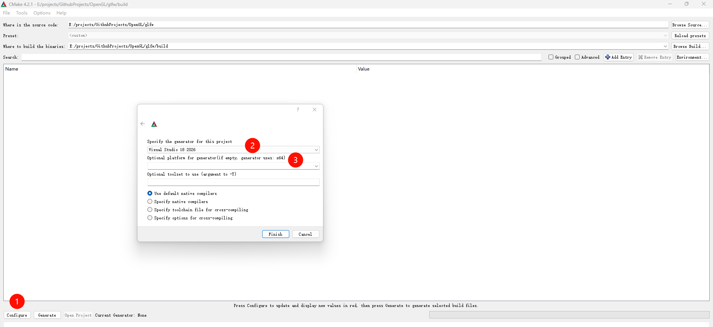Click the Generate button
This screenshot has width=713, height=327.
(x=47, y=315)
